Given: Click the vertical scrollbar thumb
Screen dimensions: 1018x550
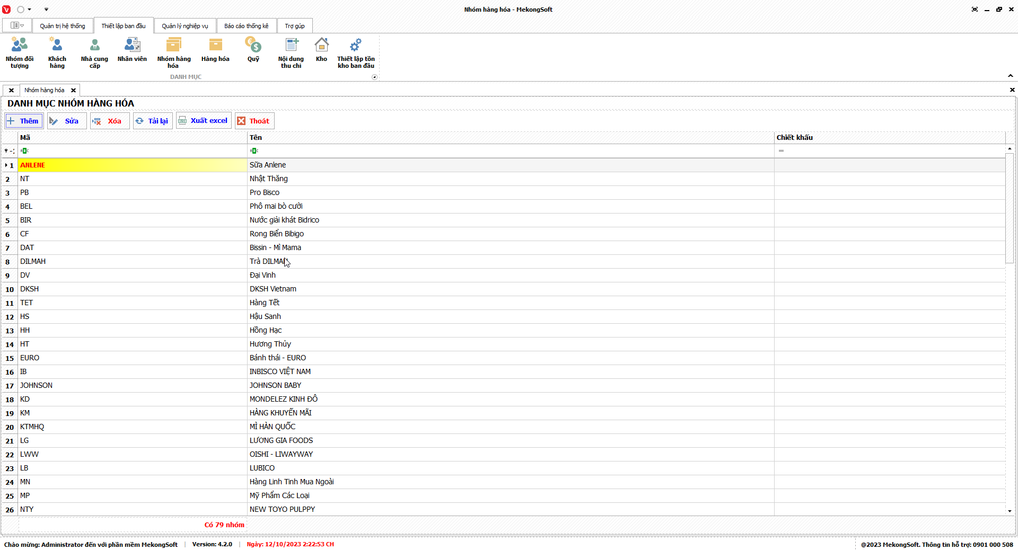Looking at the screenshot, I should pyautogui.click(x=1010, y=209).
